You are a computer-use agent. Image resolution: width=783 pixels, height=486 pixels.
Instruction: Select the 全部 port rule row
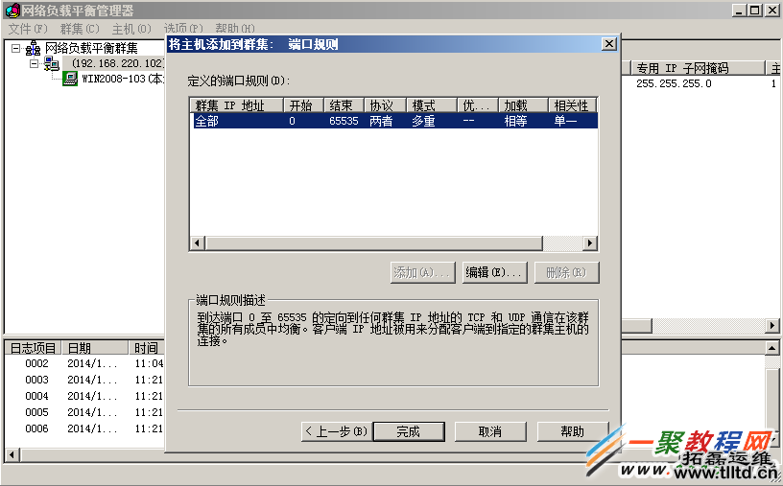coord(395,121)
